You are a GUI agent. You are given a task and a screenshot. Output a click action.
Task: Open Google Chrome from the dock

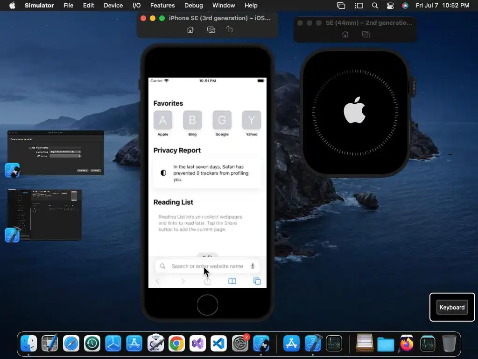coord(176,344)
